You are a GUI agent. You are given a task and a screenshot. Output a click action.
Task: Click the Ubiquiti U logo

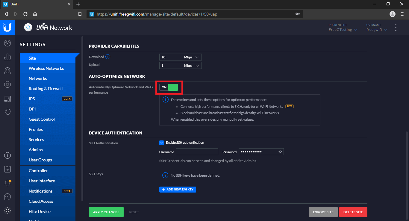click(x=7, y=28)
